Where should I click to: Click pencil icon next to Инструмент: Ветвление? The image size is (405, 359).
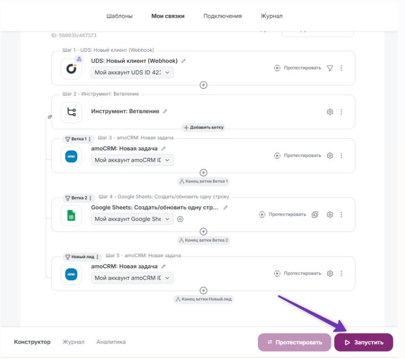(165, 111)
